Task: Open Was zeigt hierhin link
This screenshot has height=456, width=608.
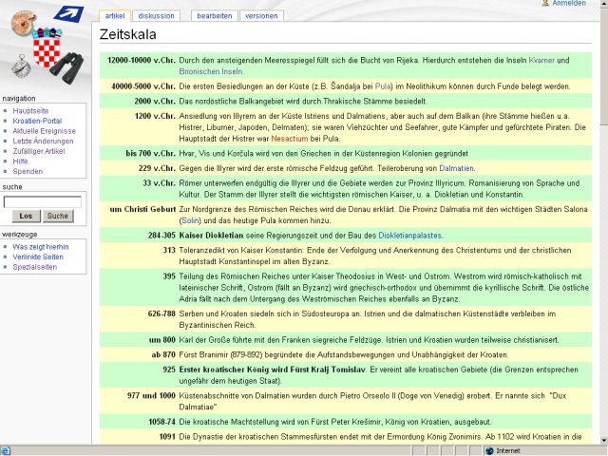Action: pyautogui.click(x=40, y=247)
